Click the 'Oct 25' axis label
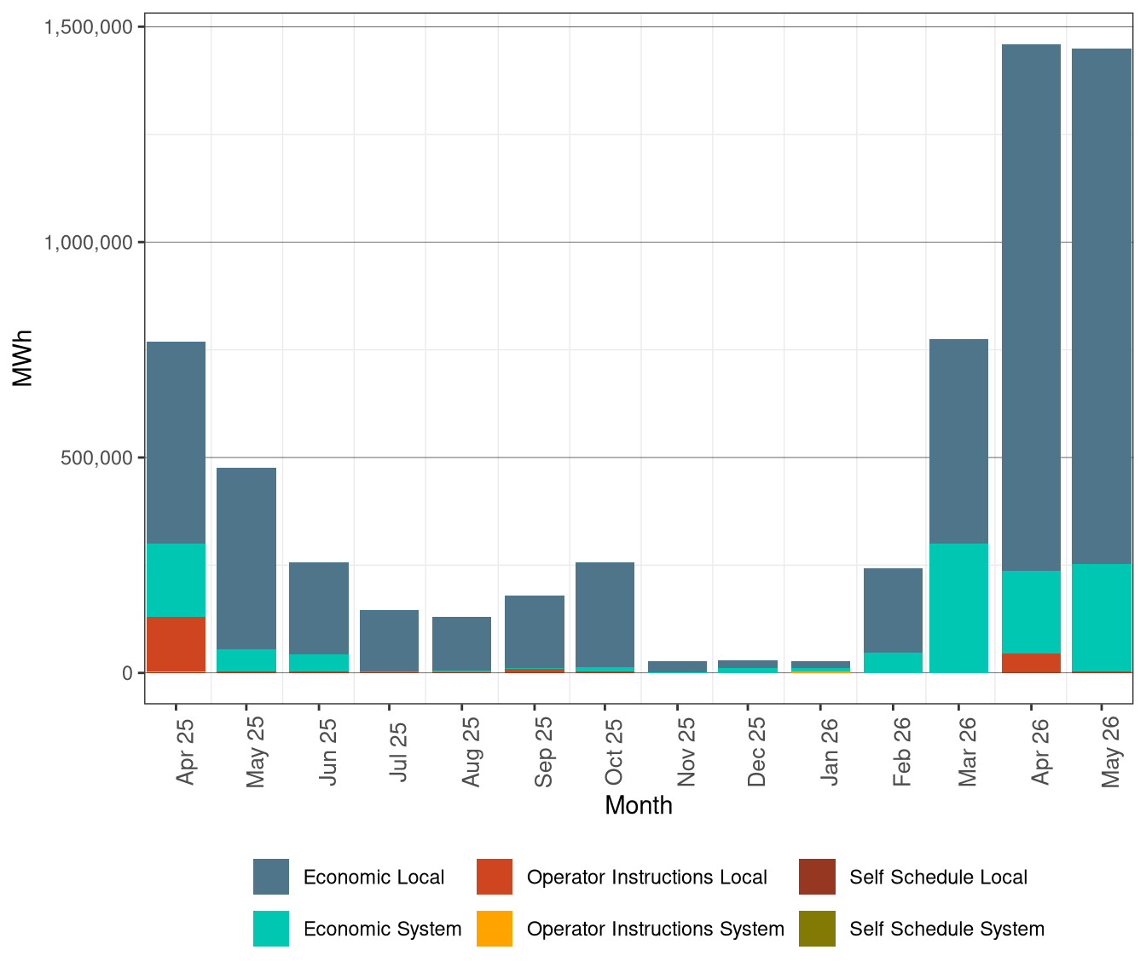1146x973 pixels. [x=614, y=752]
